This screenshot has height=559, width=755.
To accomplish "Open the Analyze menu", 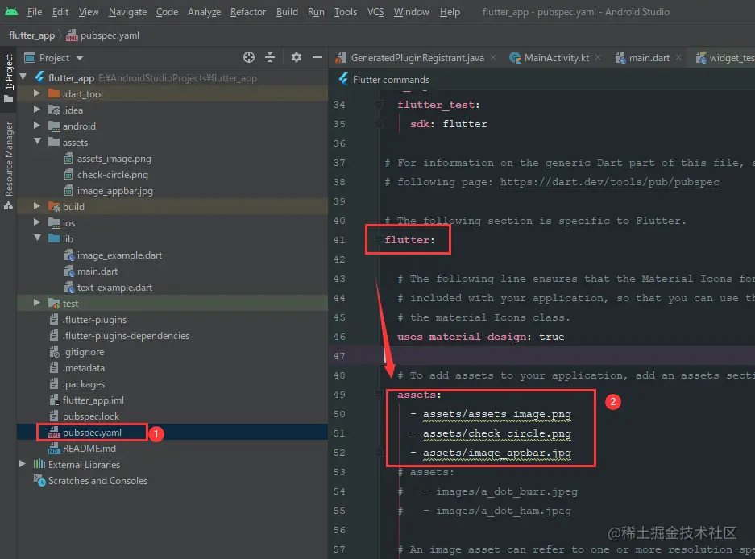I will pos(204,12).
